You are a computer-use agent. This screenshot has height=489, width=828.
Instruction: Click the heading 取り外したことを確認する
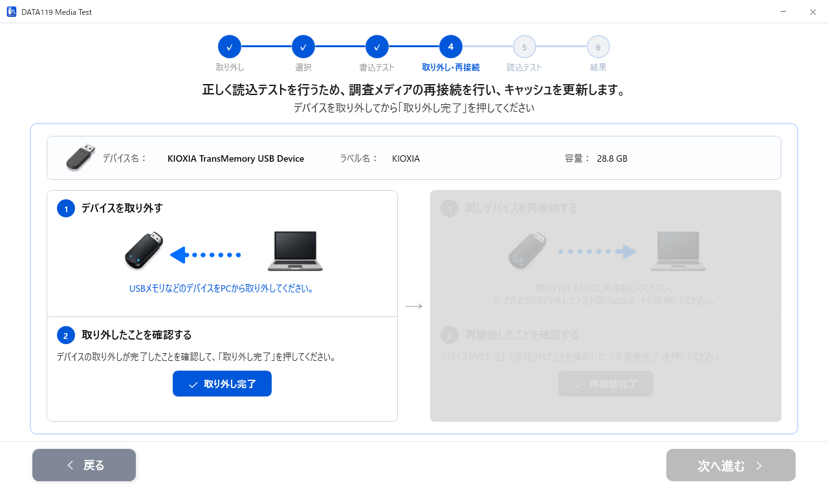[136, 335]
